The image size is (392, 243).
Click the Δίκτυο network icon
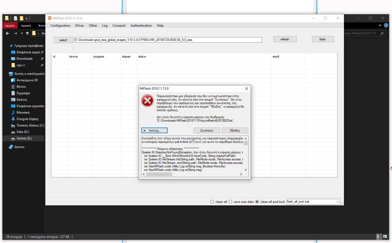11,147
